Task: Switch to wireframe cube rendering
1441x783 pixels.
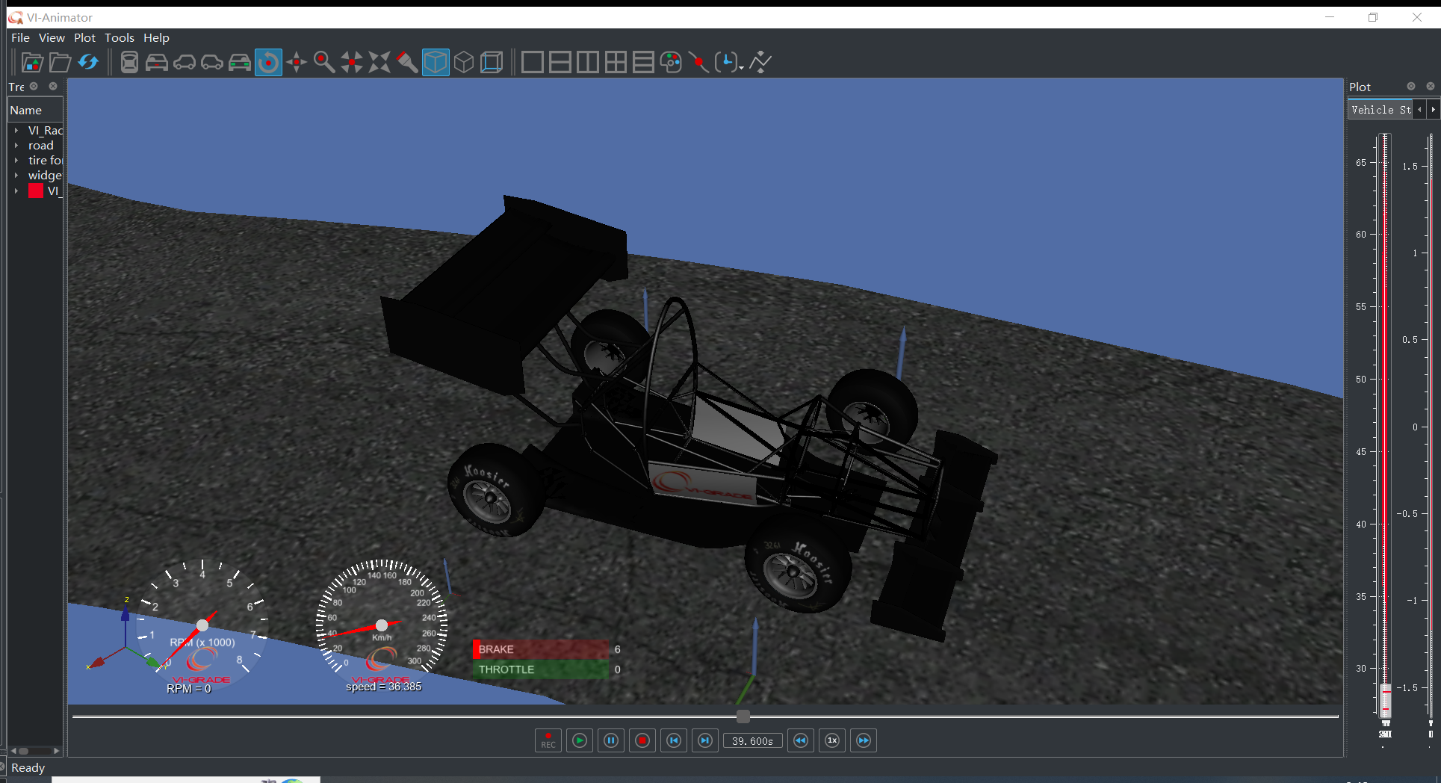Action: (464, 63)
